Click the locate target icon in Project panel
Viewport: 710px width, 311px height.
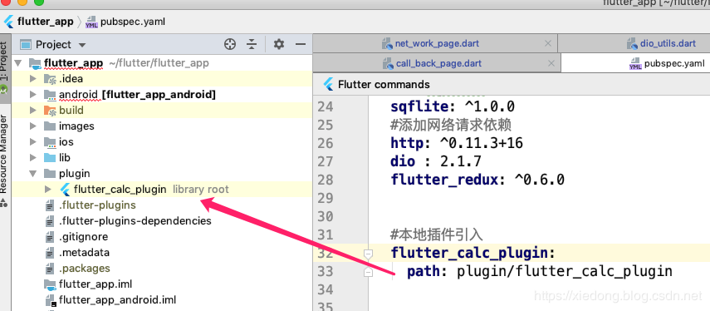point(230,44)
